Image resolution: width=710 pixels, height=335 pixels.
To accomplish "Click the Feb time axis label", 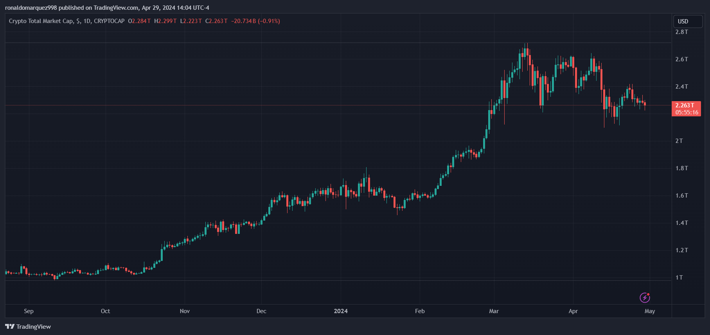I will click(420, 311).
